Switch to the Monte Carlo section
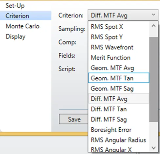 coord(23,26)
